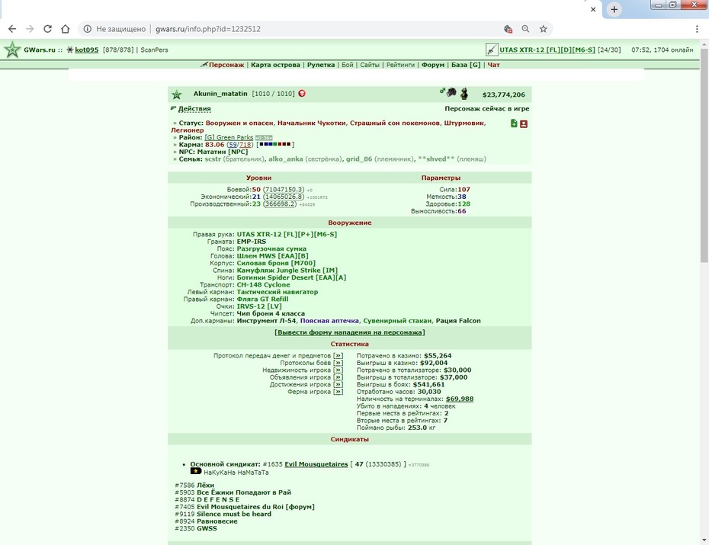709x545 pixels.
Task: Open right-hand weapon UTAS XTR-12 [FL][P+][M6-S]
Action: point(287,234)
